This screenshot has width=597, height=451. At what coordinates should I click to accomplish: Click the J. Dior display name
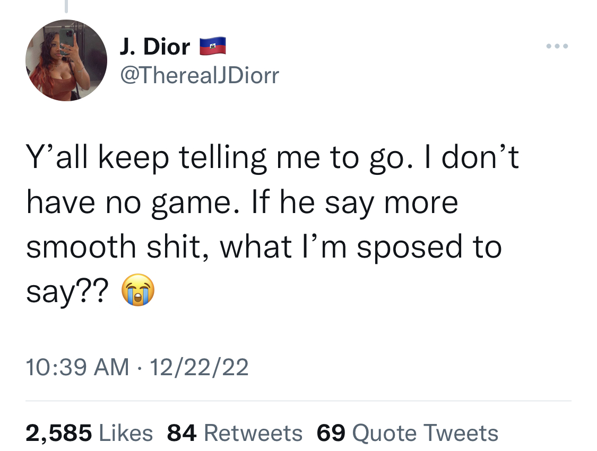tap(155, 47)
